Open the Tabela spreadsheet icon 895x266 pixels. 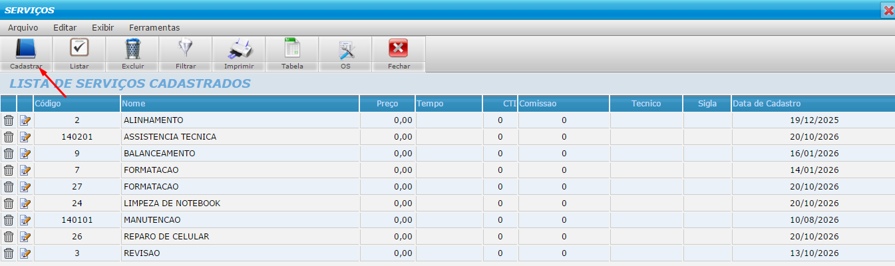(x=292, y=49)
